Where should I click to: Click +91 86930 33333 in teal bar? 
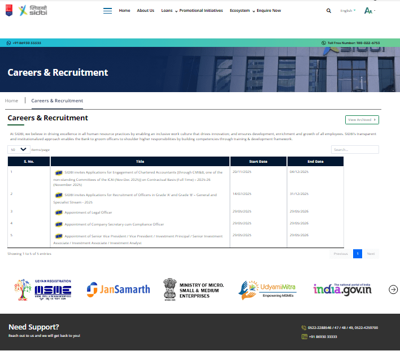(x=27, y=43)
